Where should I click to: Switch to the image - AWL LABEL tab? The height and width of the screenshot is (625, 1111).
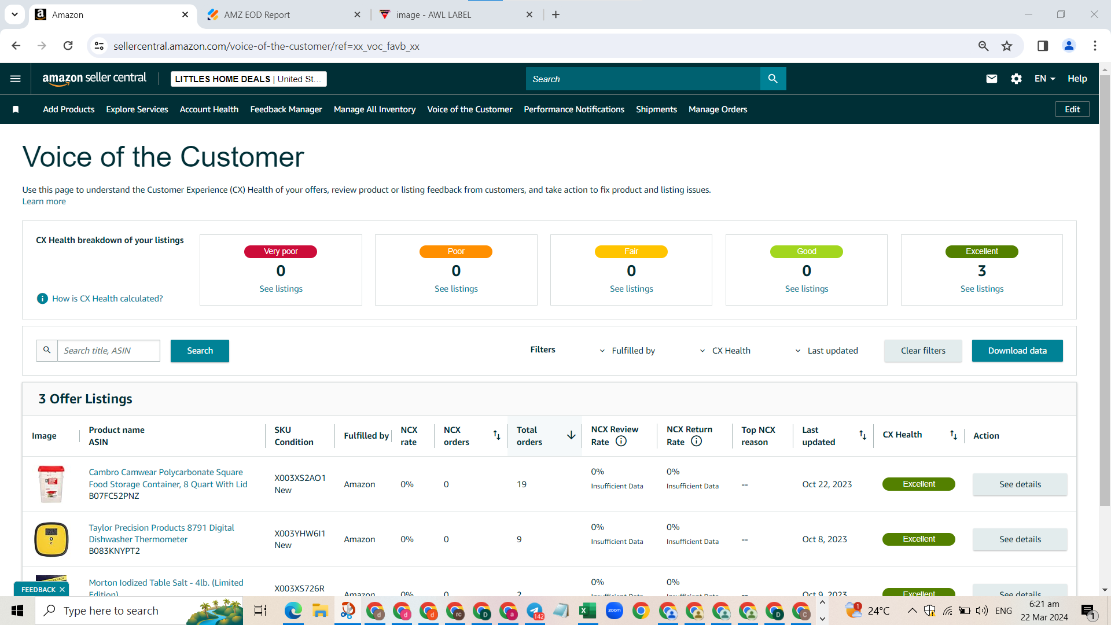click(456, 14)
